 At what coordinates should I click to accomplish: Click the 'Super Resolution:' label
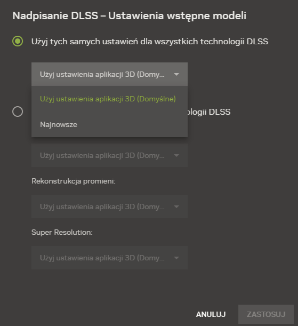click(x=62, y=232)
